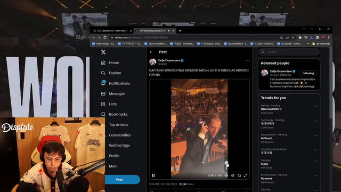Open video playback settings icon

(x=233, y=175)
